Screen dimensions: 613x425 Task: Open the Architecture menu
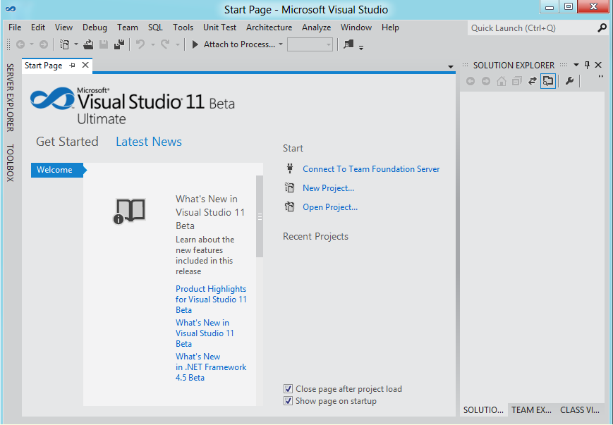[x=269, y=27]
